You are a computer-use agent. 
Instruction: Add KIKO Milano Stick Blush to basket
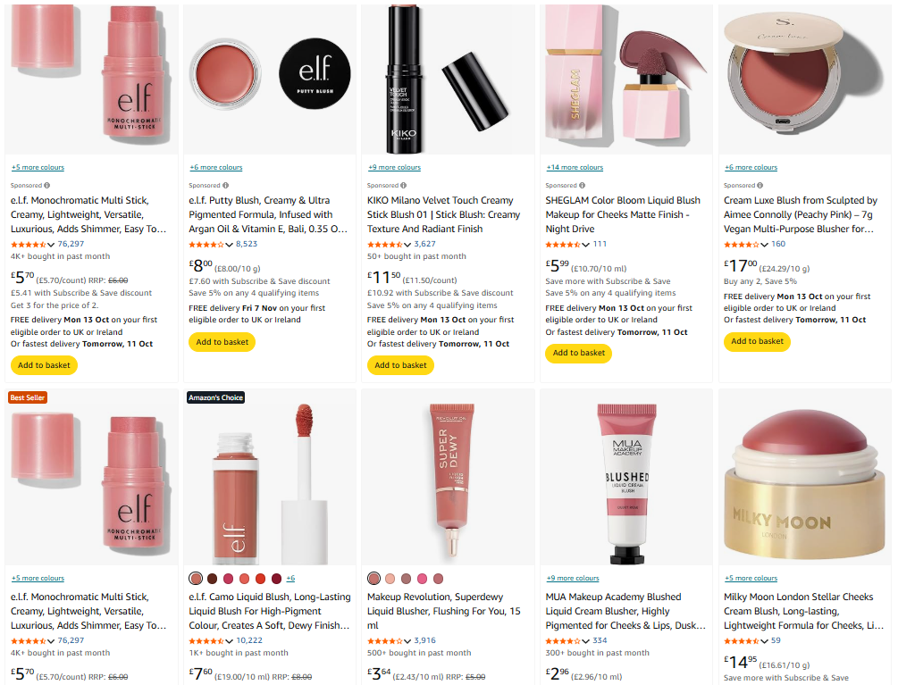400,365
